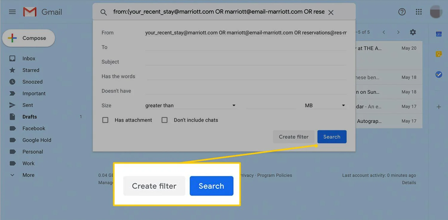The image size is (448, 220).
Task: Open the greater than size dropdown
Action: pyautogui.click(x=191, y=105)
